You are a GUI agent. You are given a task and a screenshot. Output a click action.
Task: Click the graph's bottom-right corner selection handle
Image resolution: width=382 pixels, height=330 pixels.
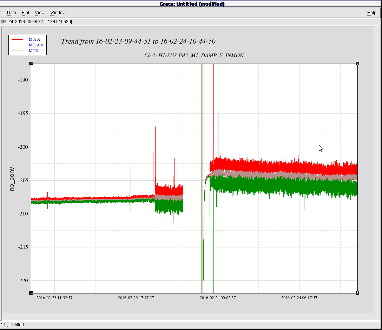[x=357, y=293]
